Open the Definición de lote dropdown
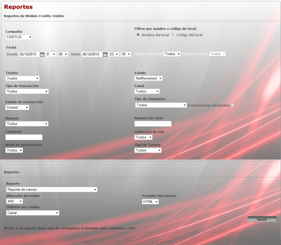281x245 pixels. 143,137
